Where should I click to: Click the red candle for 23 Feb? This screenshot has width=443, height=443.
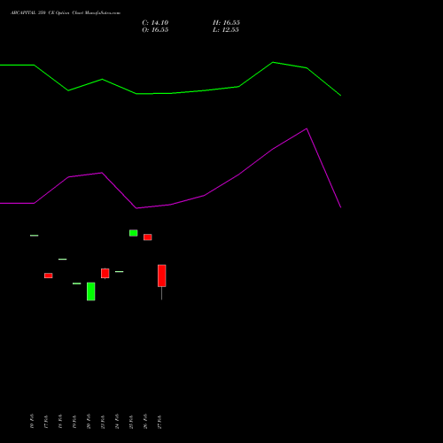pyautogui.click(x=105, y=274)
